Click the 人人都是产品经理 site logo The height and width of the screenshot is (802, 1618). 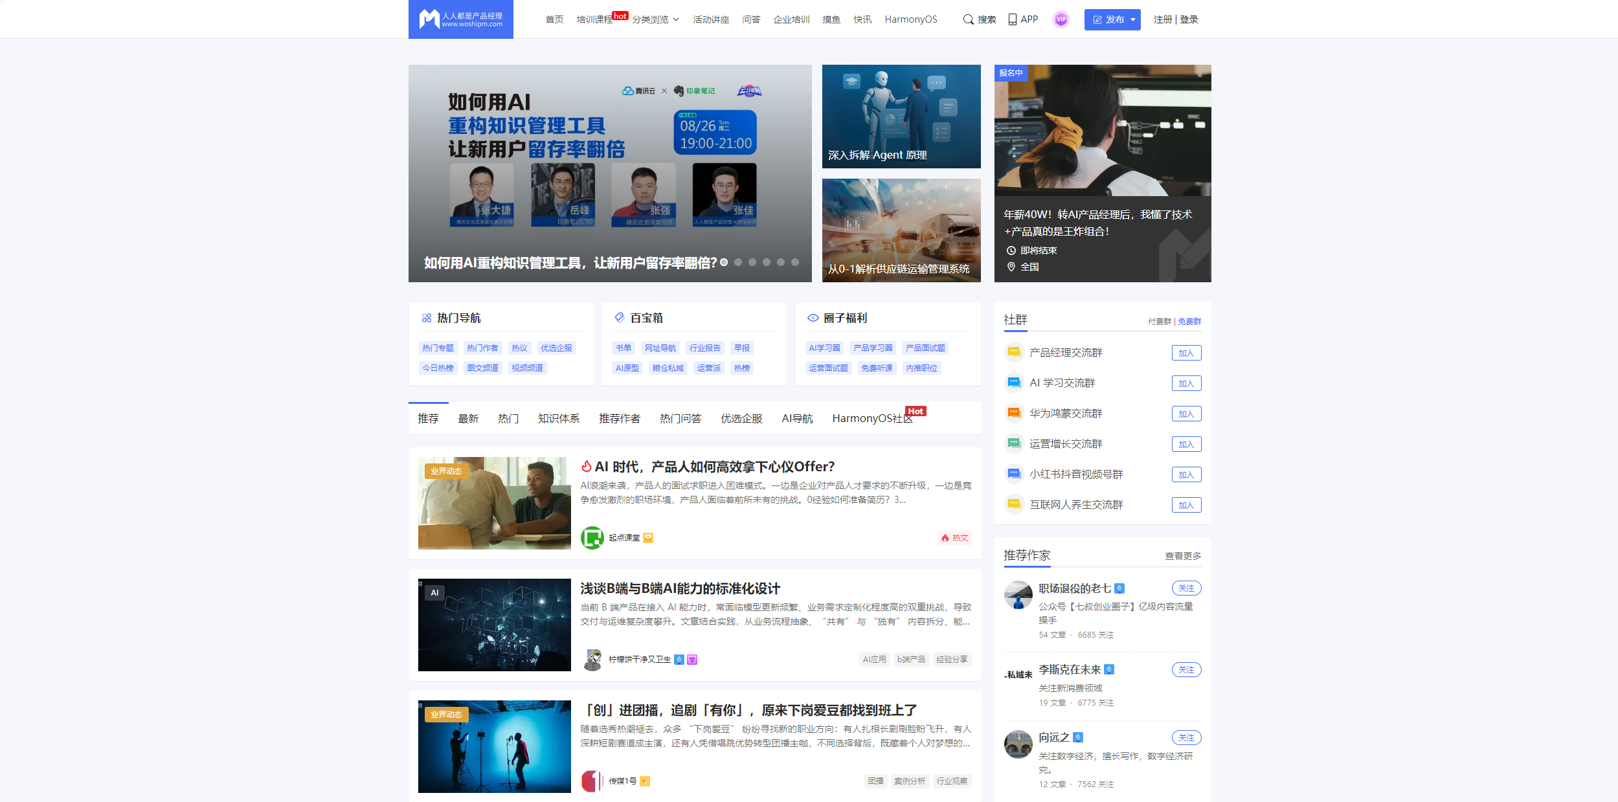(x=460, y=19)
